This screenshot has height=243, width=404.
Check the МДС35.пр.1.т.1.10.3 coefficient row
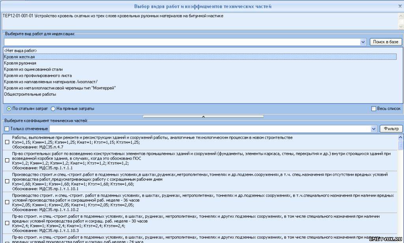(7, 223)
